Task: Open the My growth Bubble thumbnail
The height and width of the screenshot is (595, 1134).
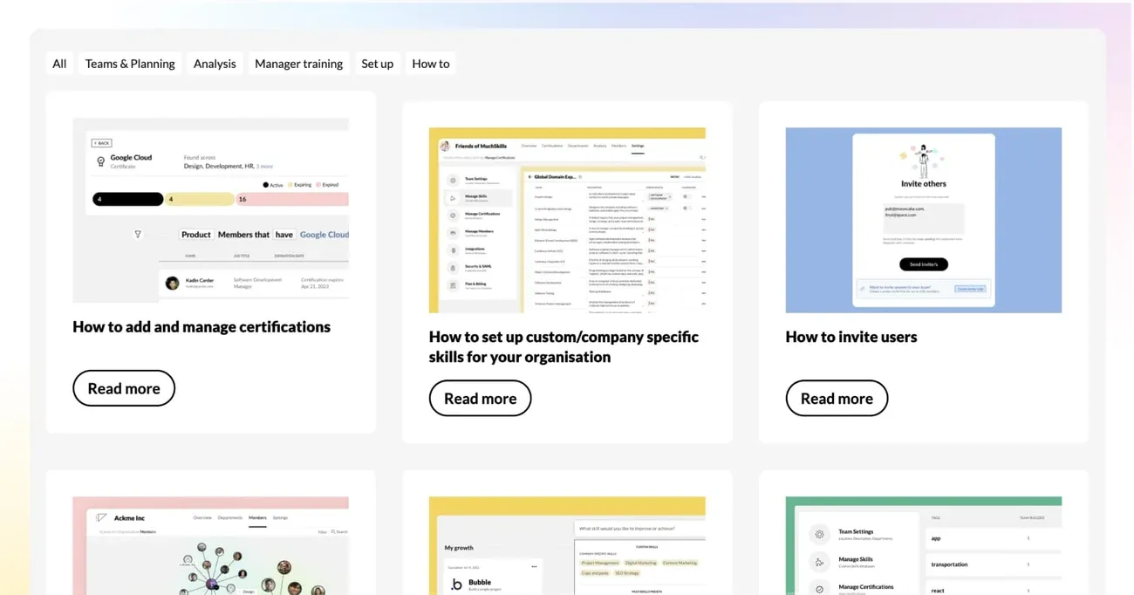Action: point(567,546)
